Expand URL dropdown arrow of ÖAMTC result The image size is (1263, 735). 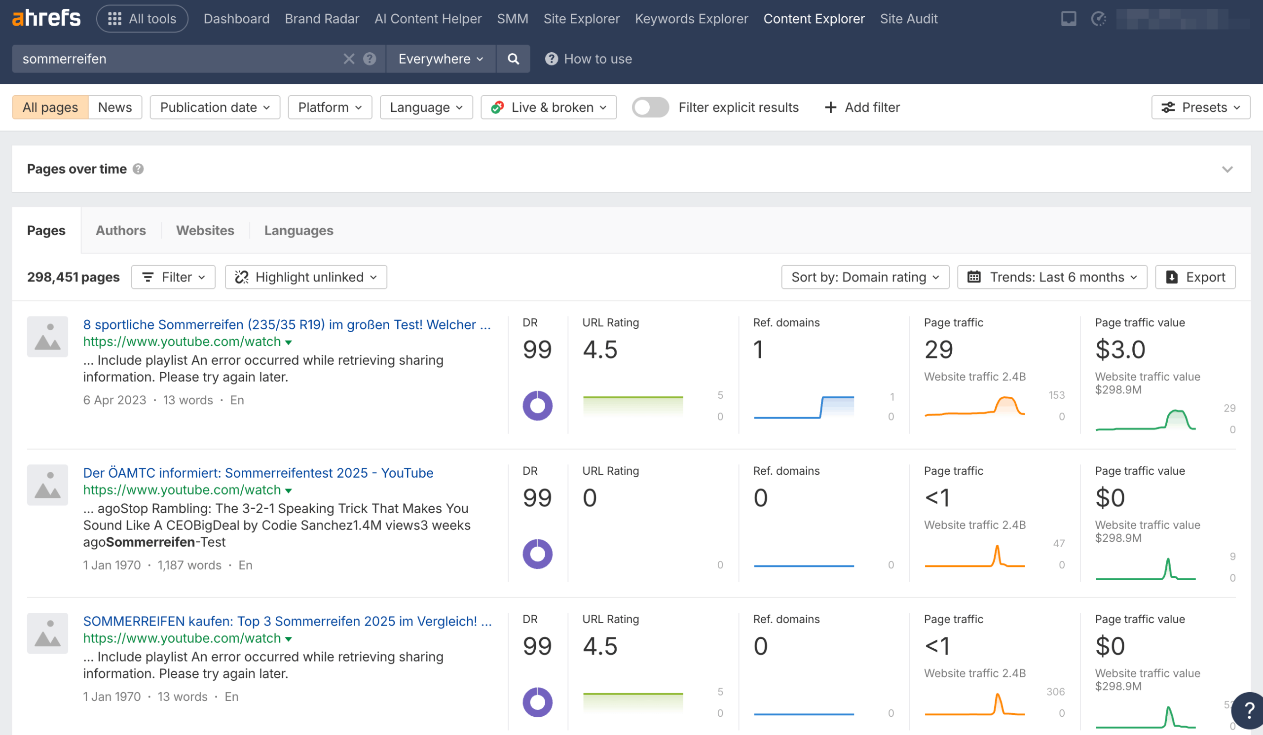point(288,490)
